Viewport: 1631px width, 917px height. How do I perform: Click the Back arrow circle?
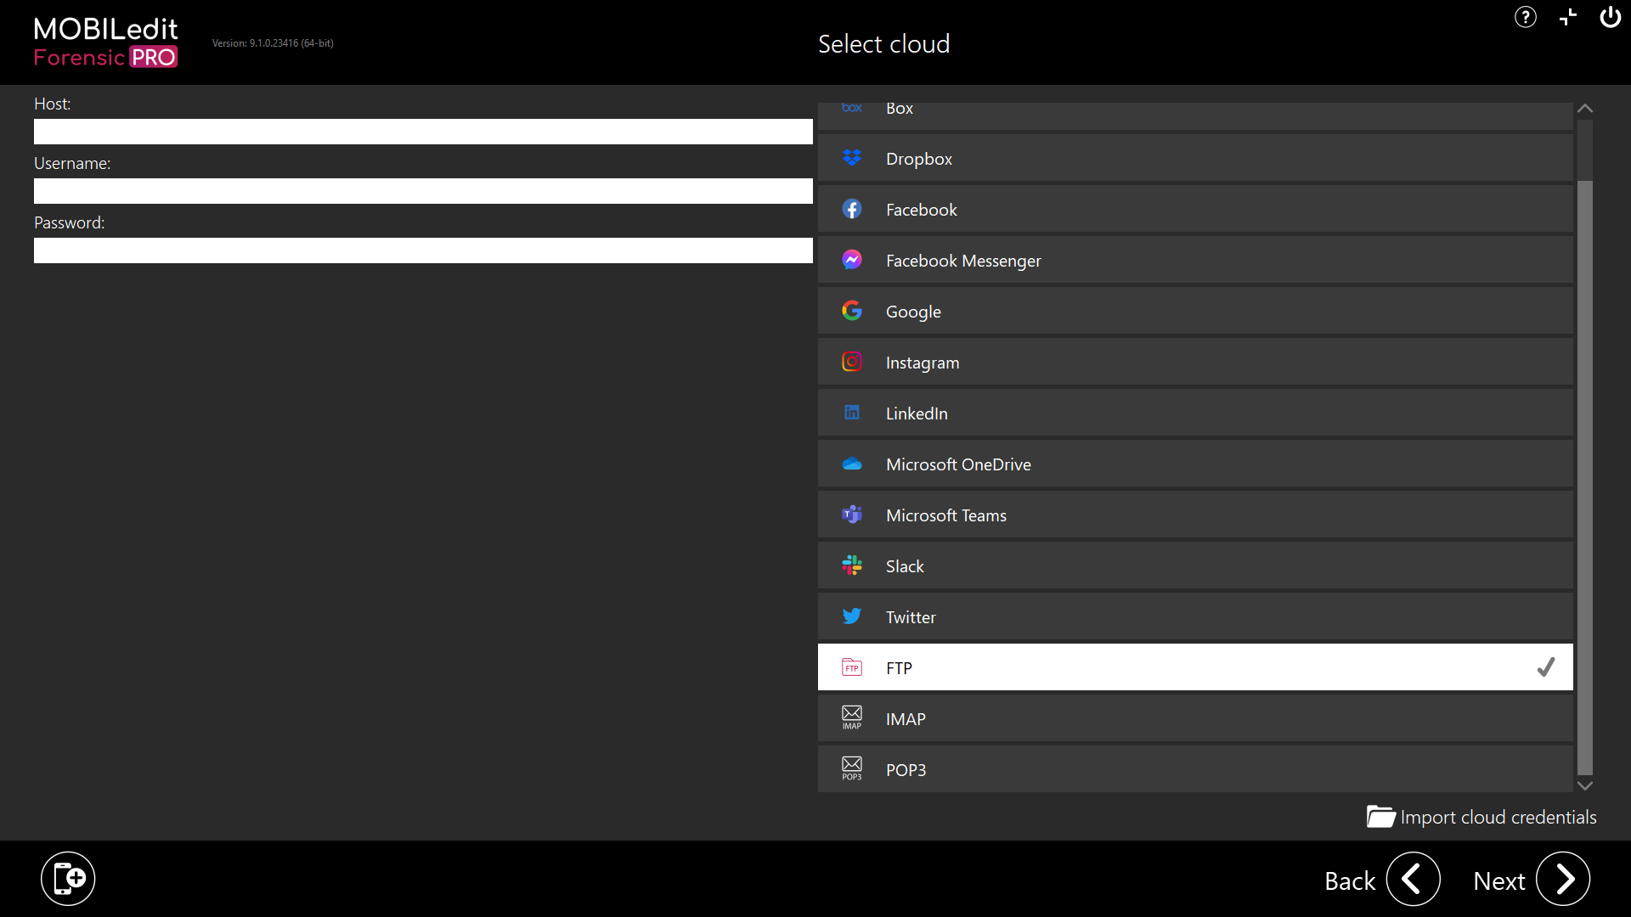1413,879
